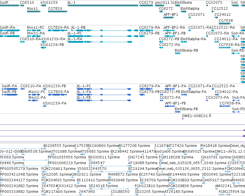
Task: Click the CG34012 gene label
Action: coord(223,14)
